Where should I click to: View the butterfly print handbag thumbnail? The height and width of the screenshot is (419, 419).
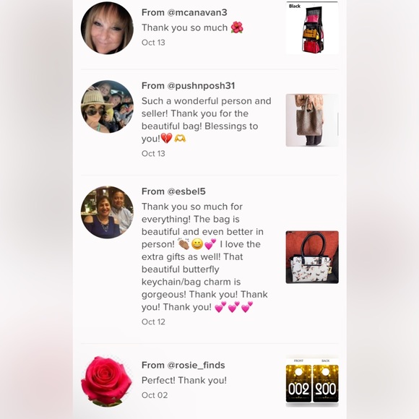pyautogui.click(x=312, y=257)
